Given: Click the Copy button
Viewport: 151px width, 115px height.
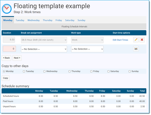Looking at the screenshot, I should (6, 78).
